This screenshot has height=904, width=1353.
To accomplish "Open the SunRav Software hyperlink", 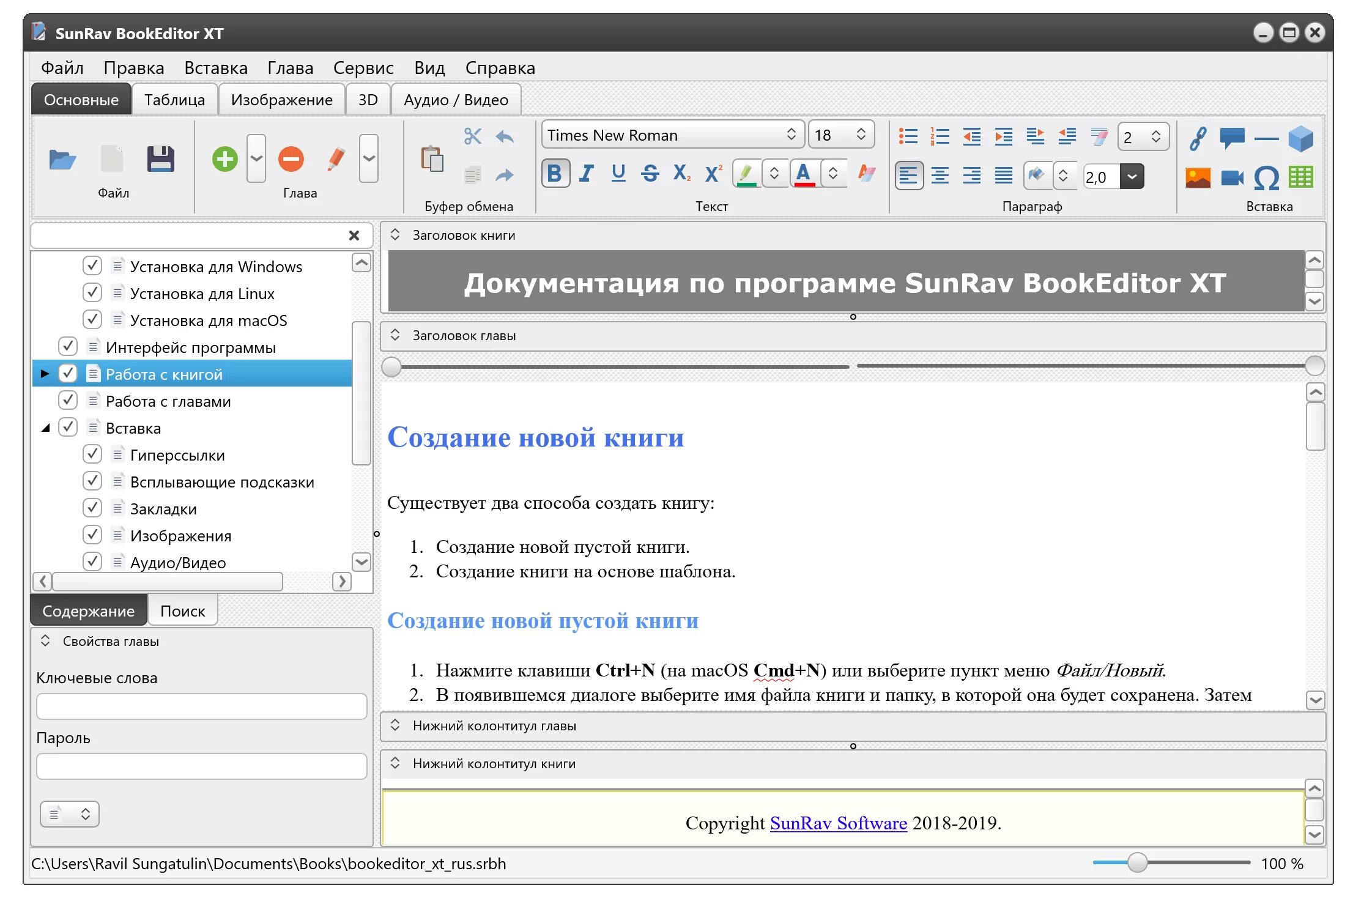I will pos(838,823).
